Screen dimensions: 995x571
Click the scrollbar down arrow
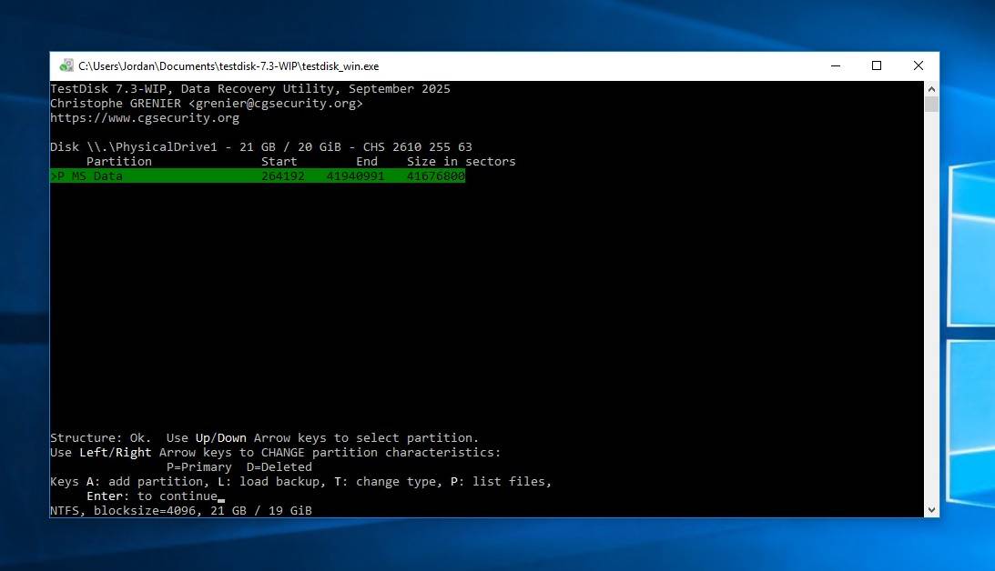coord(931,510)
